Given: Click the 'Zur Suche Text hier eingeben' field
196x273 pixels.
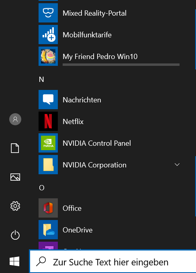Looking at the screenshot, I should 113,261.
